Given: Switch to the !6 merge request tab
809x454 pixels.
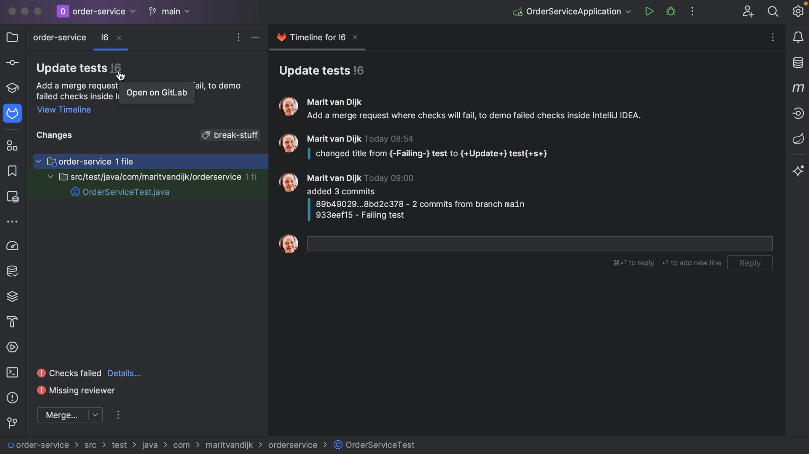Looking at the screenshot, I should click(104, 37).
